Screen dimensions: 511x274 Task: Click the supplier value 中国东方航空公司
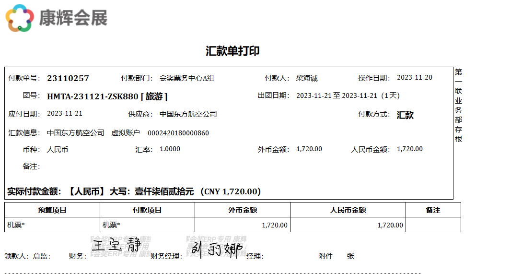coord(188,114)
